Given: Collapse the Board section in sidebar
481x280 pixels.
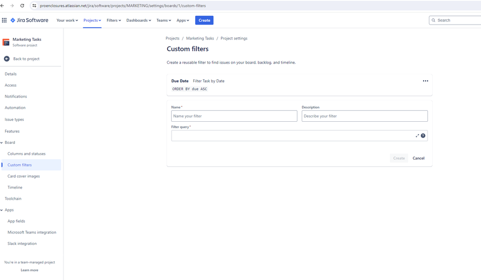Looking at the screenshot, I should [x=1, y=142].
